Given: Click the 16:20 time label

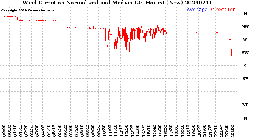Looking at the screenshot, I should coord(160,131).
